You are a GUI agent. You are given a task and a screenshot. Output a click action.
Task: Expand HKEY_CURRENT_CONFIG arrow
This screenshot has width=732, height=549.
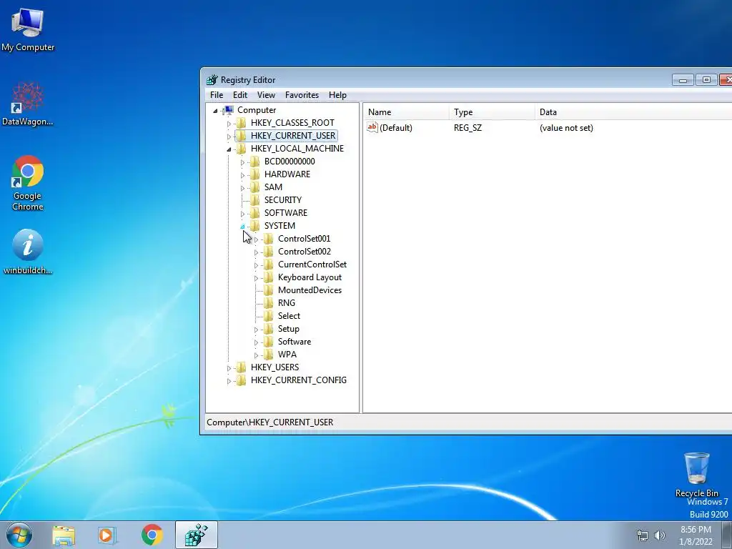tap(229, 381)
